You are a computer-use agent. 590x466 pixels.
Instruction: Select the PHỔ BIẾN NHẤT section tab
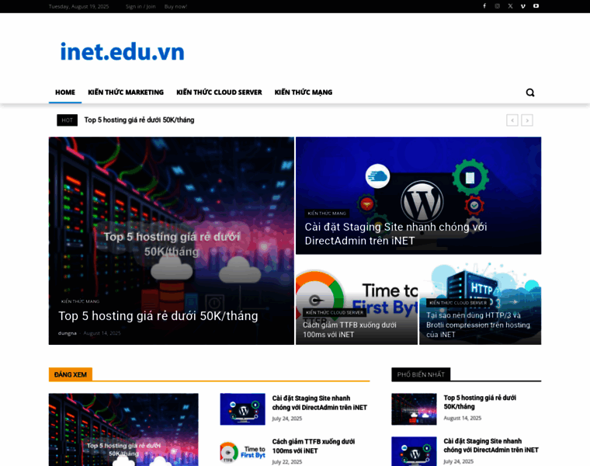(421, 374)
